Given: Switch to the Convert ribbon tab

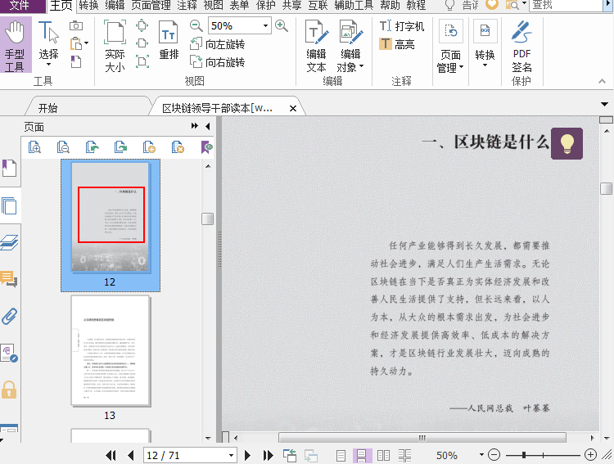Looking at the screenshot, I should tap(88, 6).
